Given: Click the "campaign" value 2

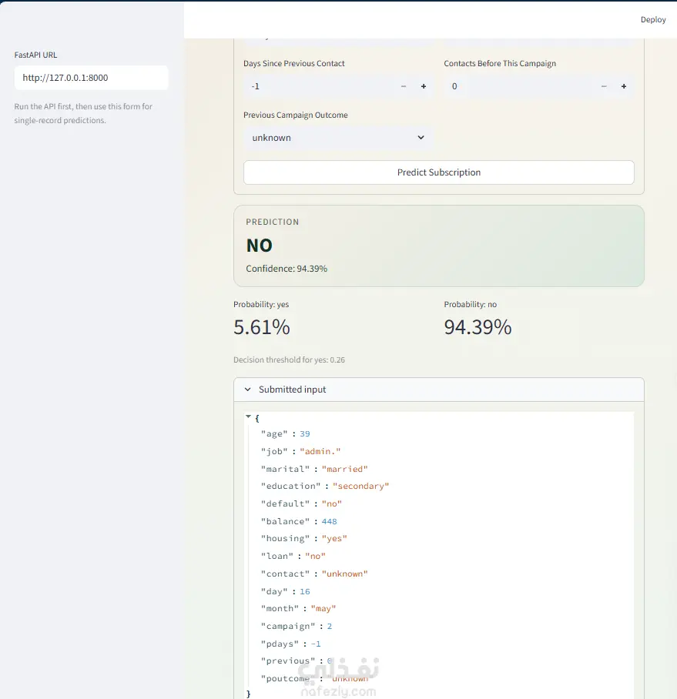Looking at the screenshot, I should click(x=329, y=627).
